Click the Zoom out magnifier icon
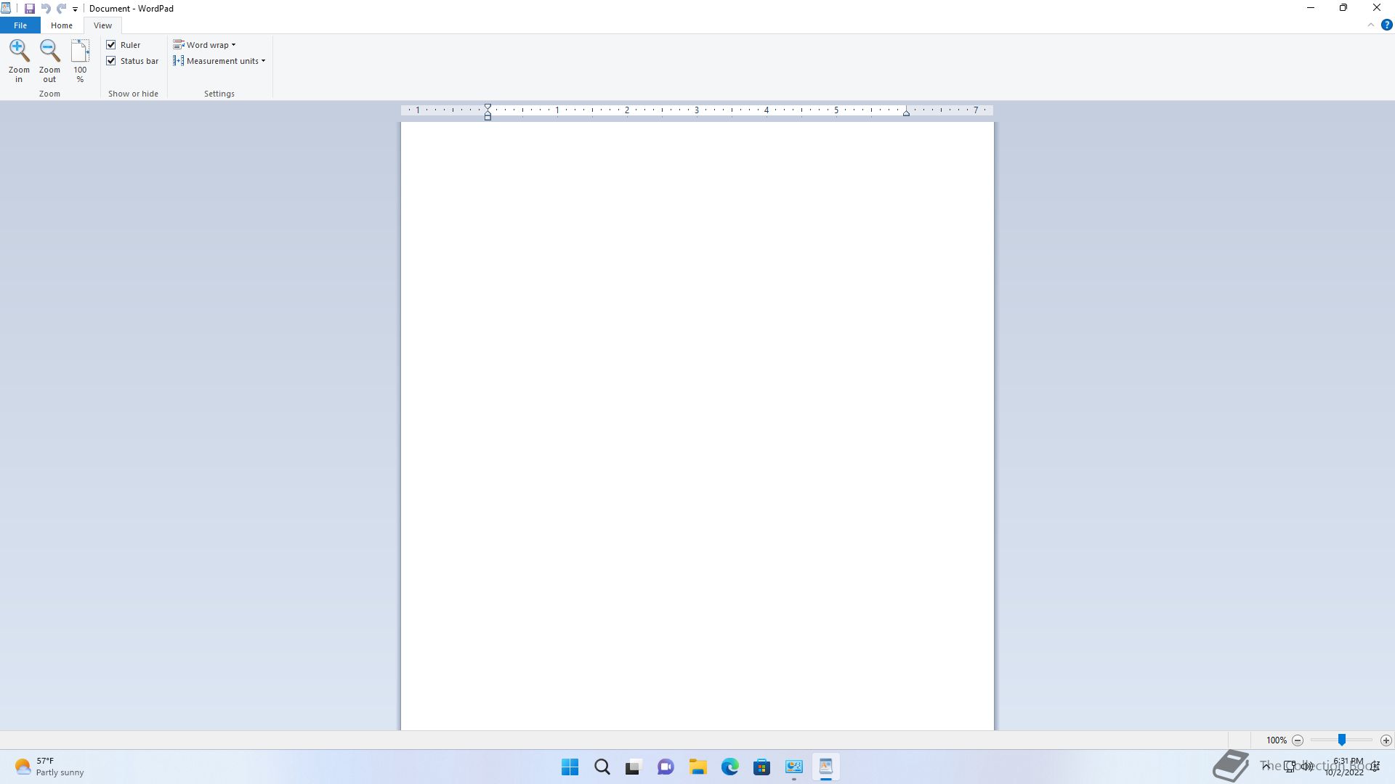The width and height of the screenshot is (1395, 784). pos(49,50)
